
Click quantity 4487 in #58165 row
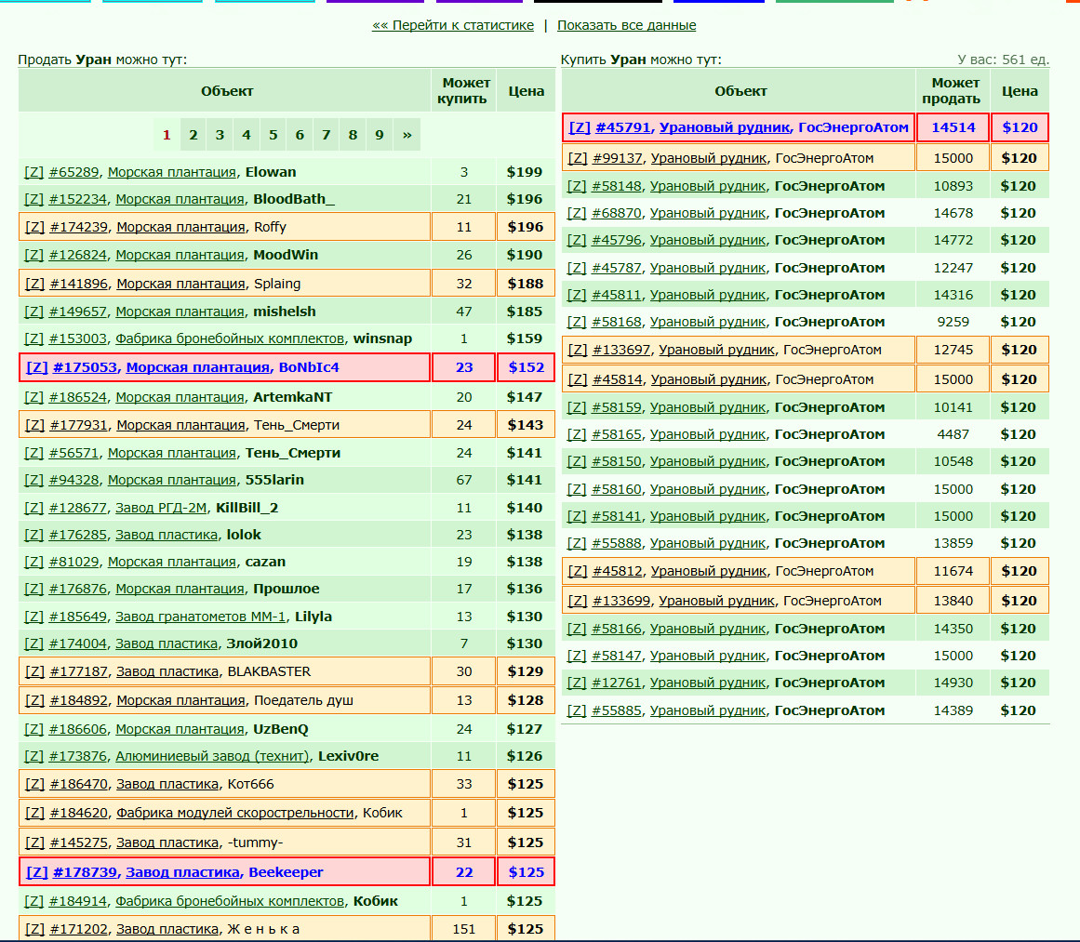pos(953,434)
